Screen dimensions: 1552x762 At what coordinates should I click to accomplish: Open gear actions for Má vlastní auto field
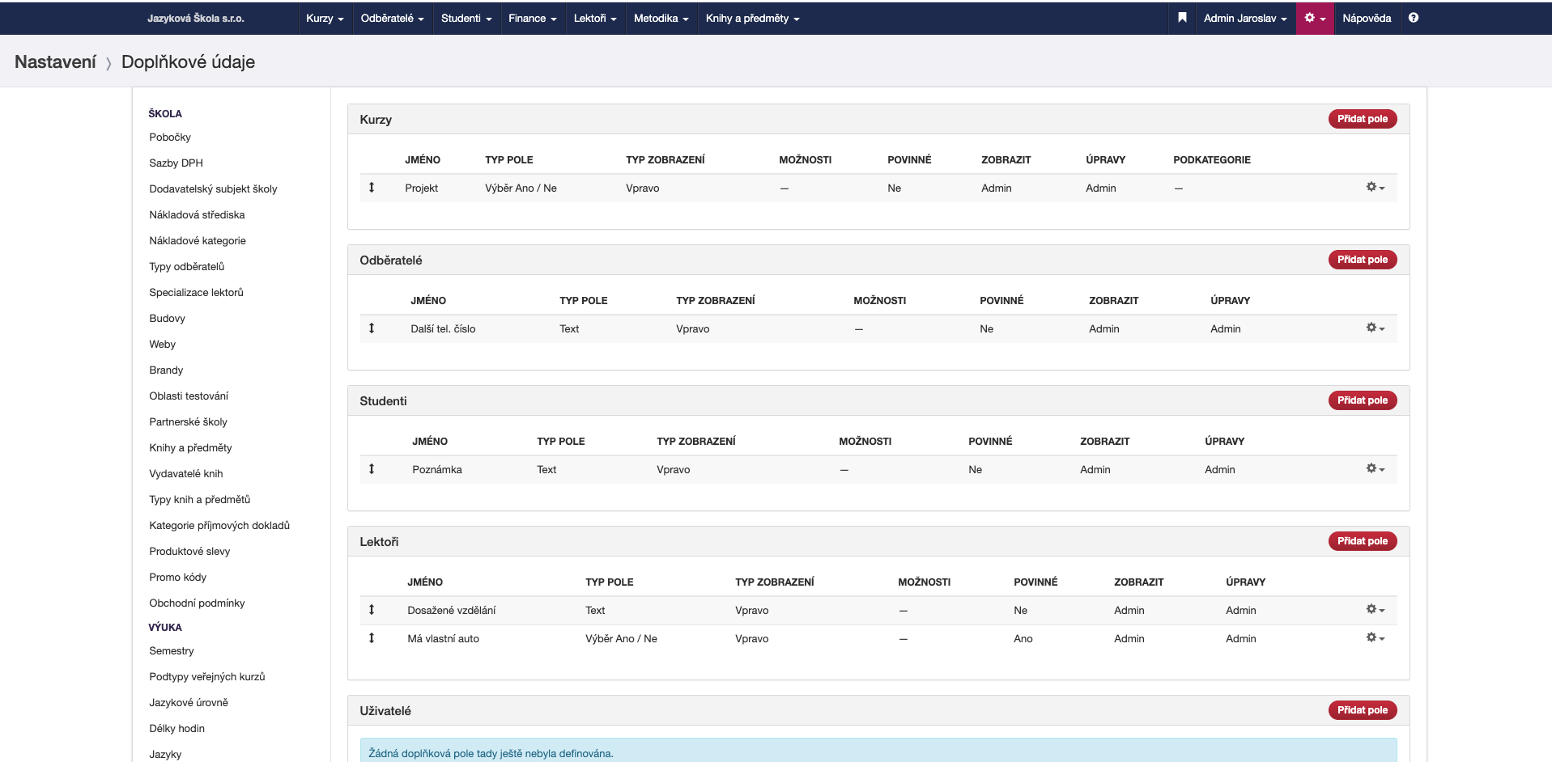1376,638
